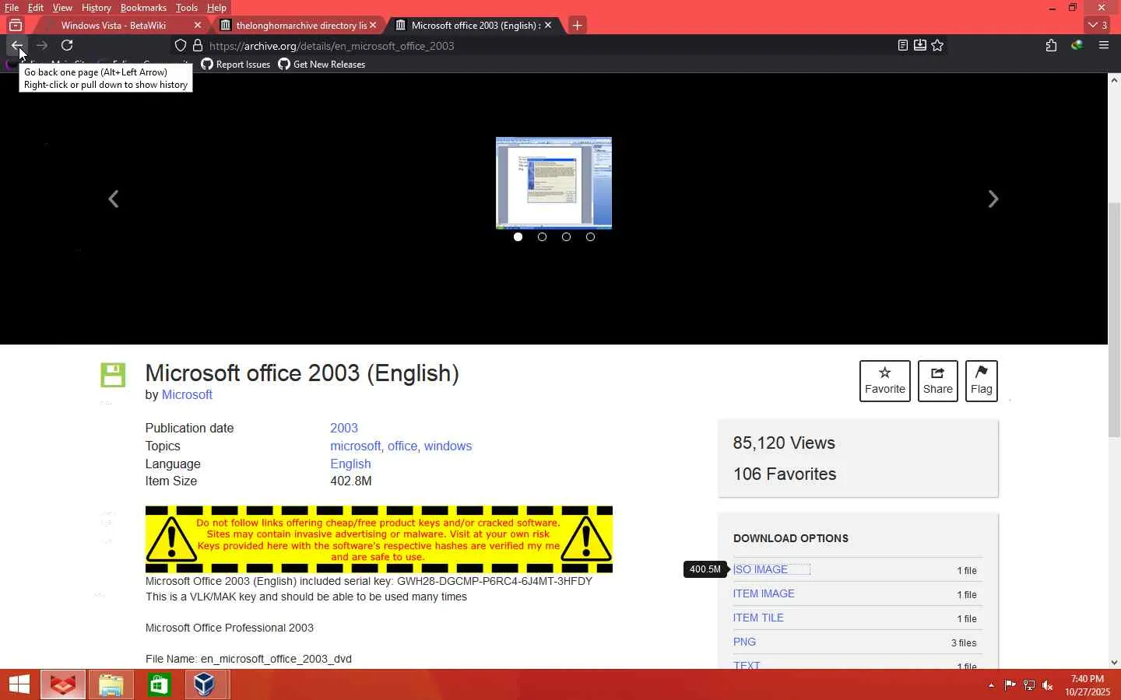Open the tracking protection shield icon
Viewport: 1121px width, 700px height.
pos(181,45)
